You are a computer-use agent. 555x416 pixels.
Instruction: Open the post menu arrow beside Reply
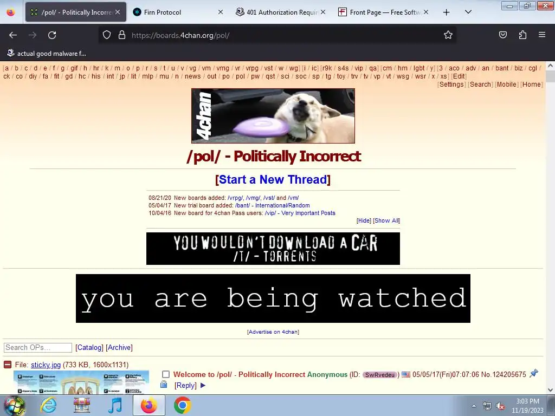[x=203, y=385]
